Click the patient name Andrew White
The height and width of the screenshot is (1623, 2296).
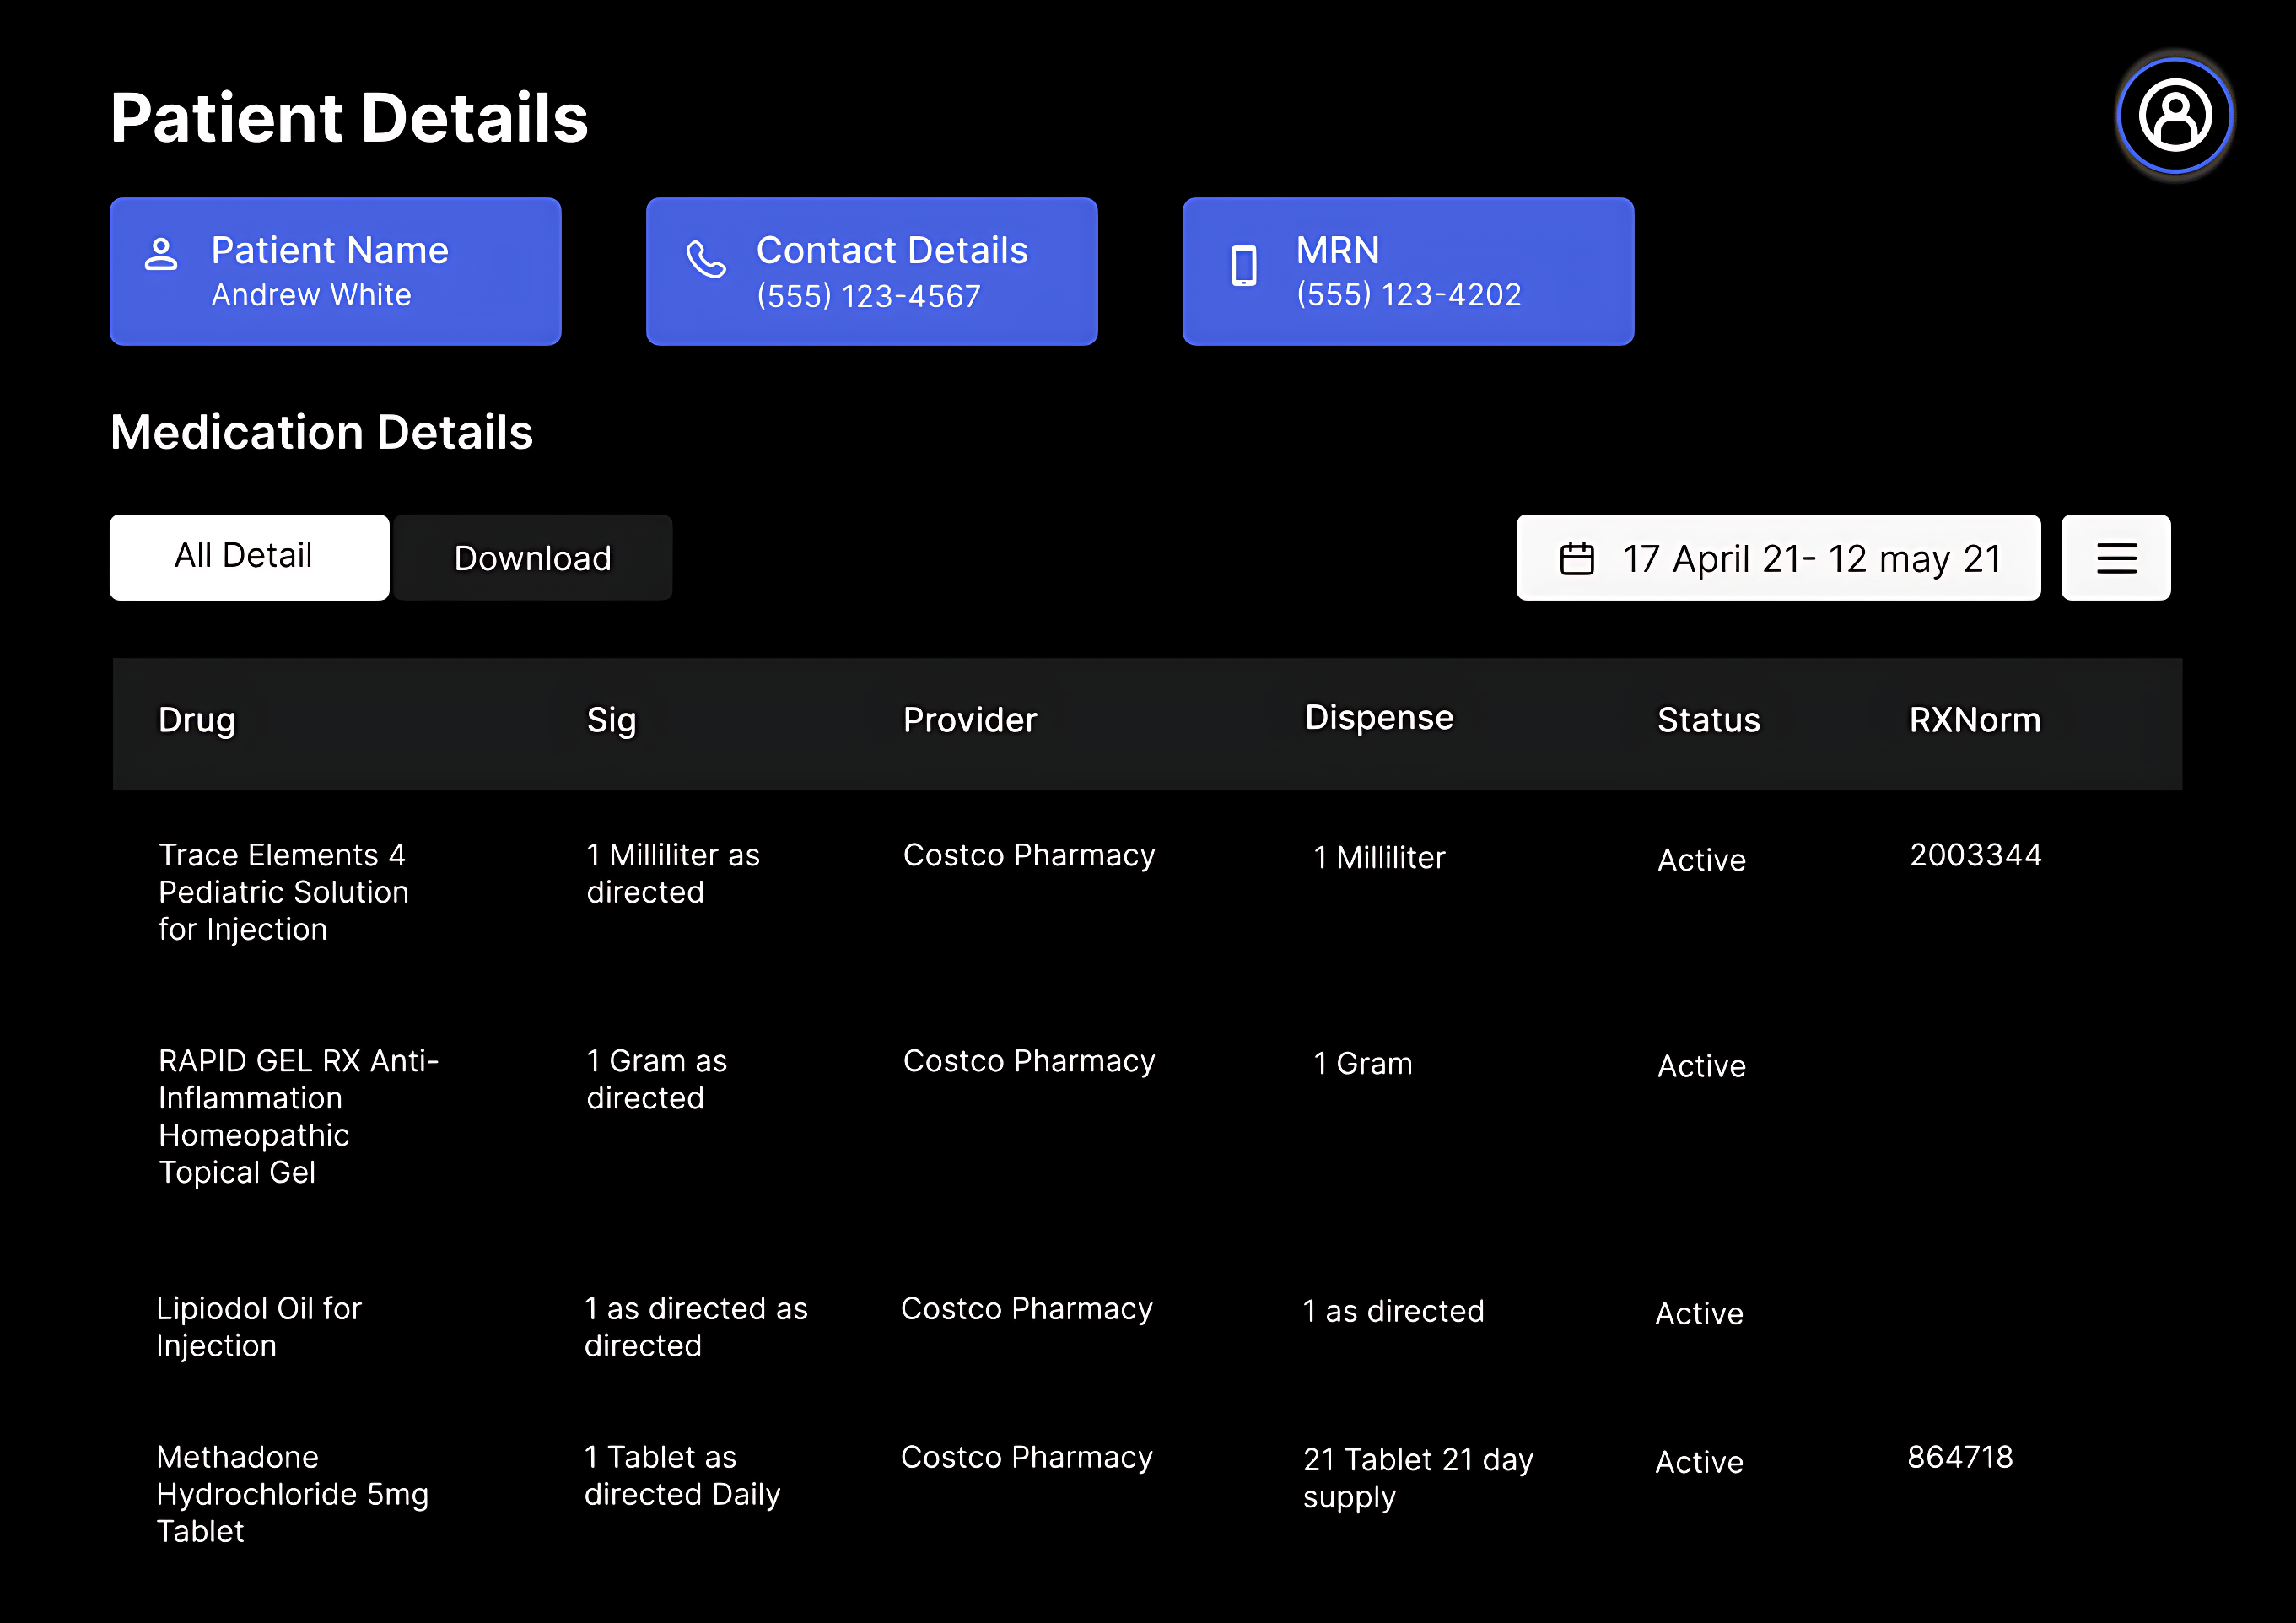pyautogui.click(x=311, y=295)
